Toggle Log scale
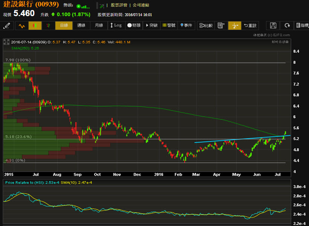The height and width of the screenshot is (226, 309). [116, 25]
